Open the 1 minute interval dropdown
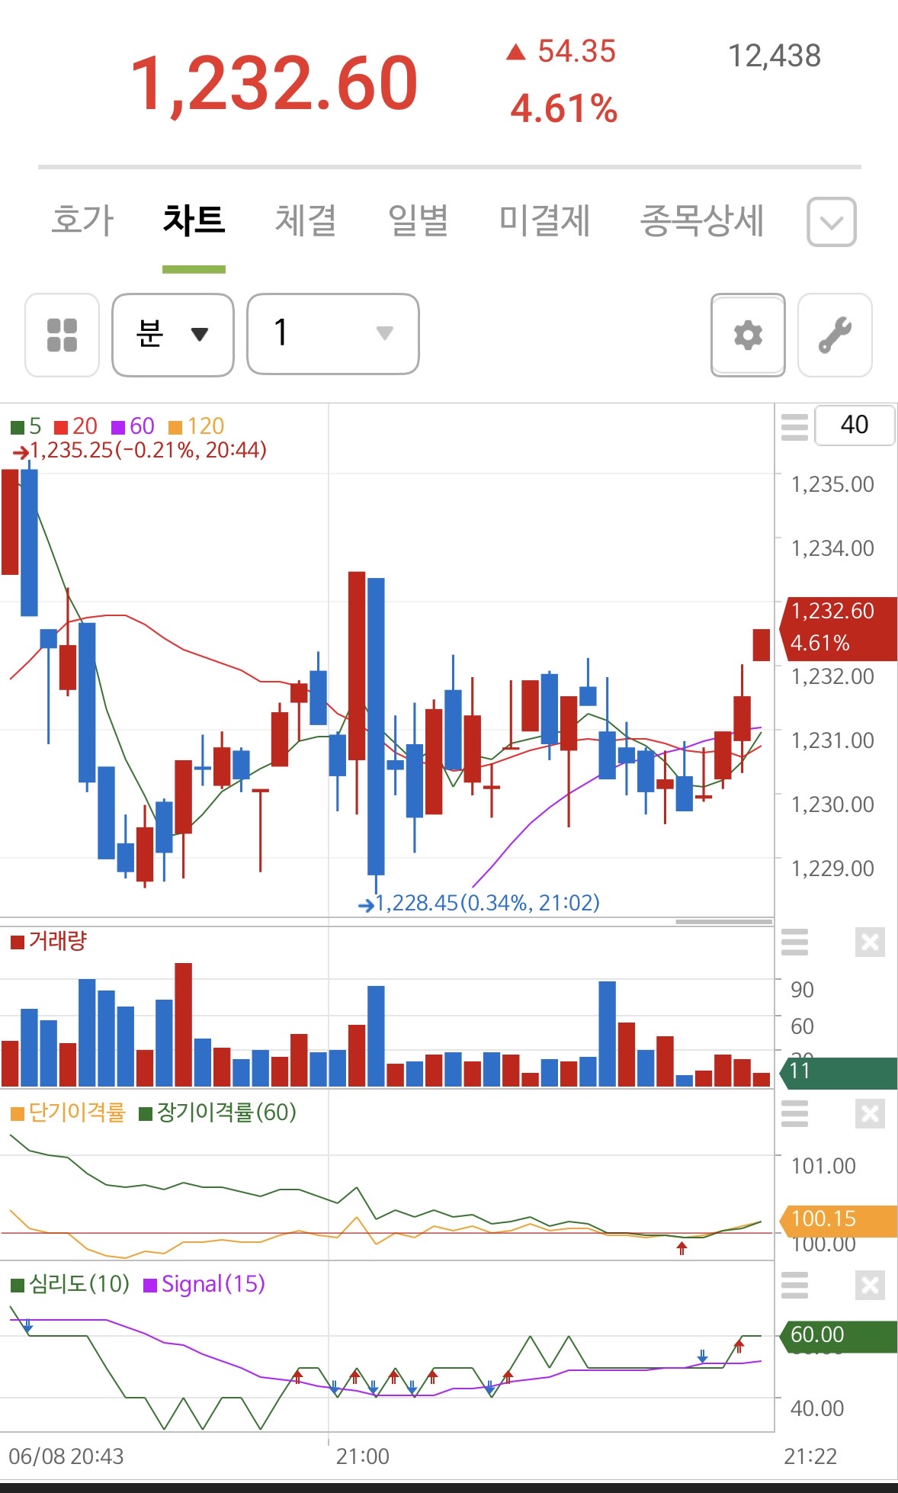Viewport: 898px width, 1493px height. coord(333,334)
